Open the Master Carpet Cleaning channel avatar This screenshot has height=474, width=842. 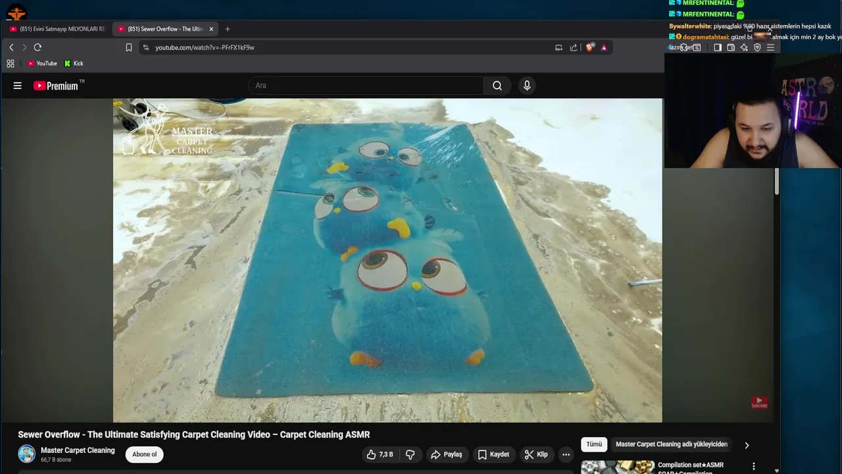click(x=27, y=454)
